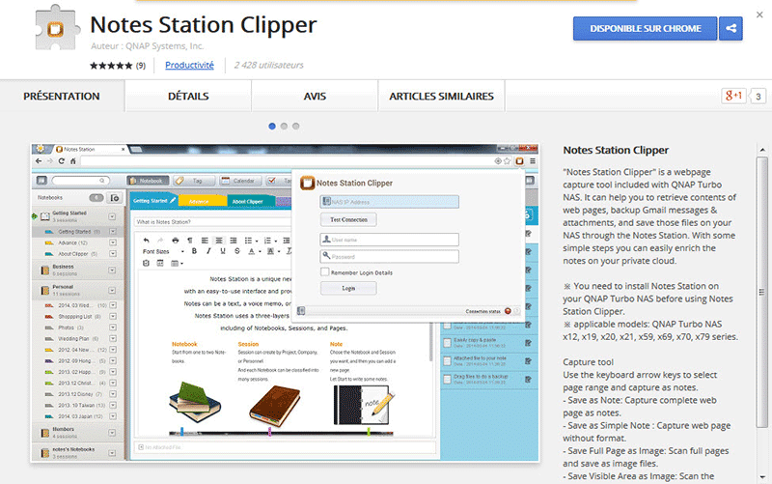Click the edit icon beside 'Attached file to your note'
This screenshot has width=772, height=484.
528,361
